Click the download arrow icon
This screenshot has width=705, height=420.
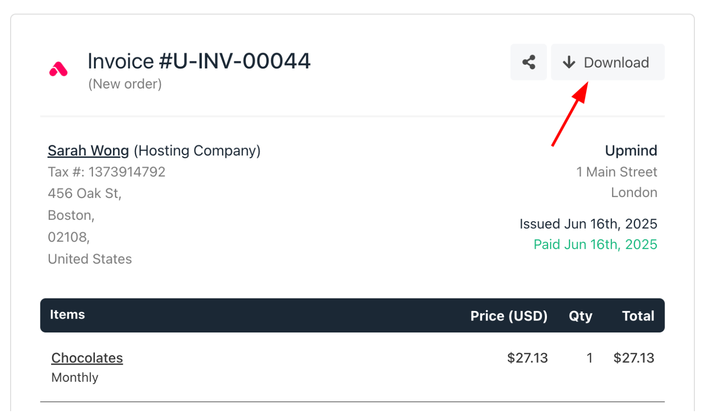[x=569, y=62]
